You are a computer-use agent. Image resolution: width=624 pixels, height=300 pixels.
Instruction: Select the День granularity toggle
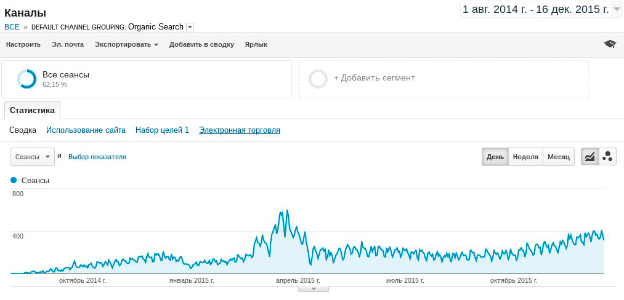tap(495, 157)
